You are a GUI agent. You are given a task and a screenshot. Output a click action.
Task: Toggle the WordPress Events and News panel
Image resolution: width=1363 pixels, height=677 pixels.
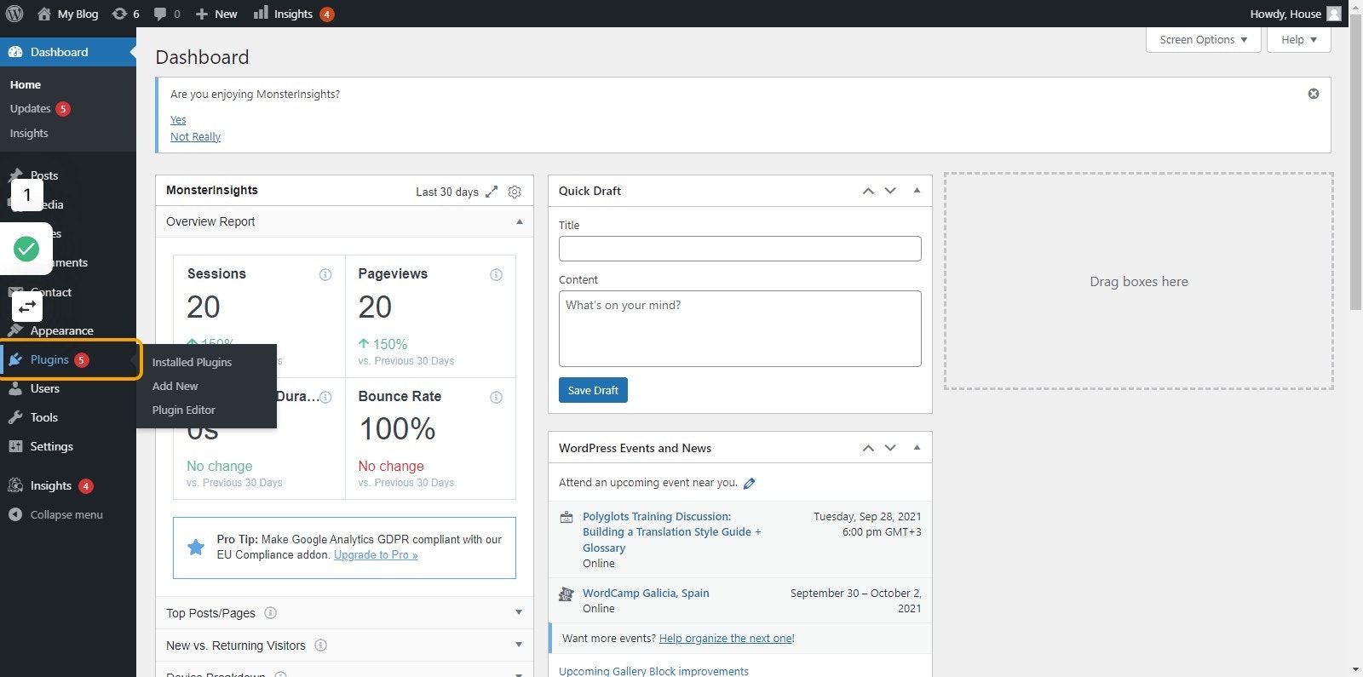pos(917,448)
